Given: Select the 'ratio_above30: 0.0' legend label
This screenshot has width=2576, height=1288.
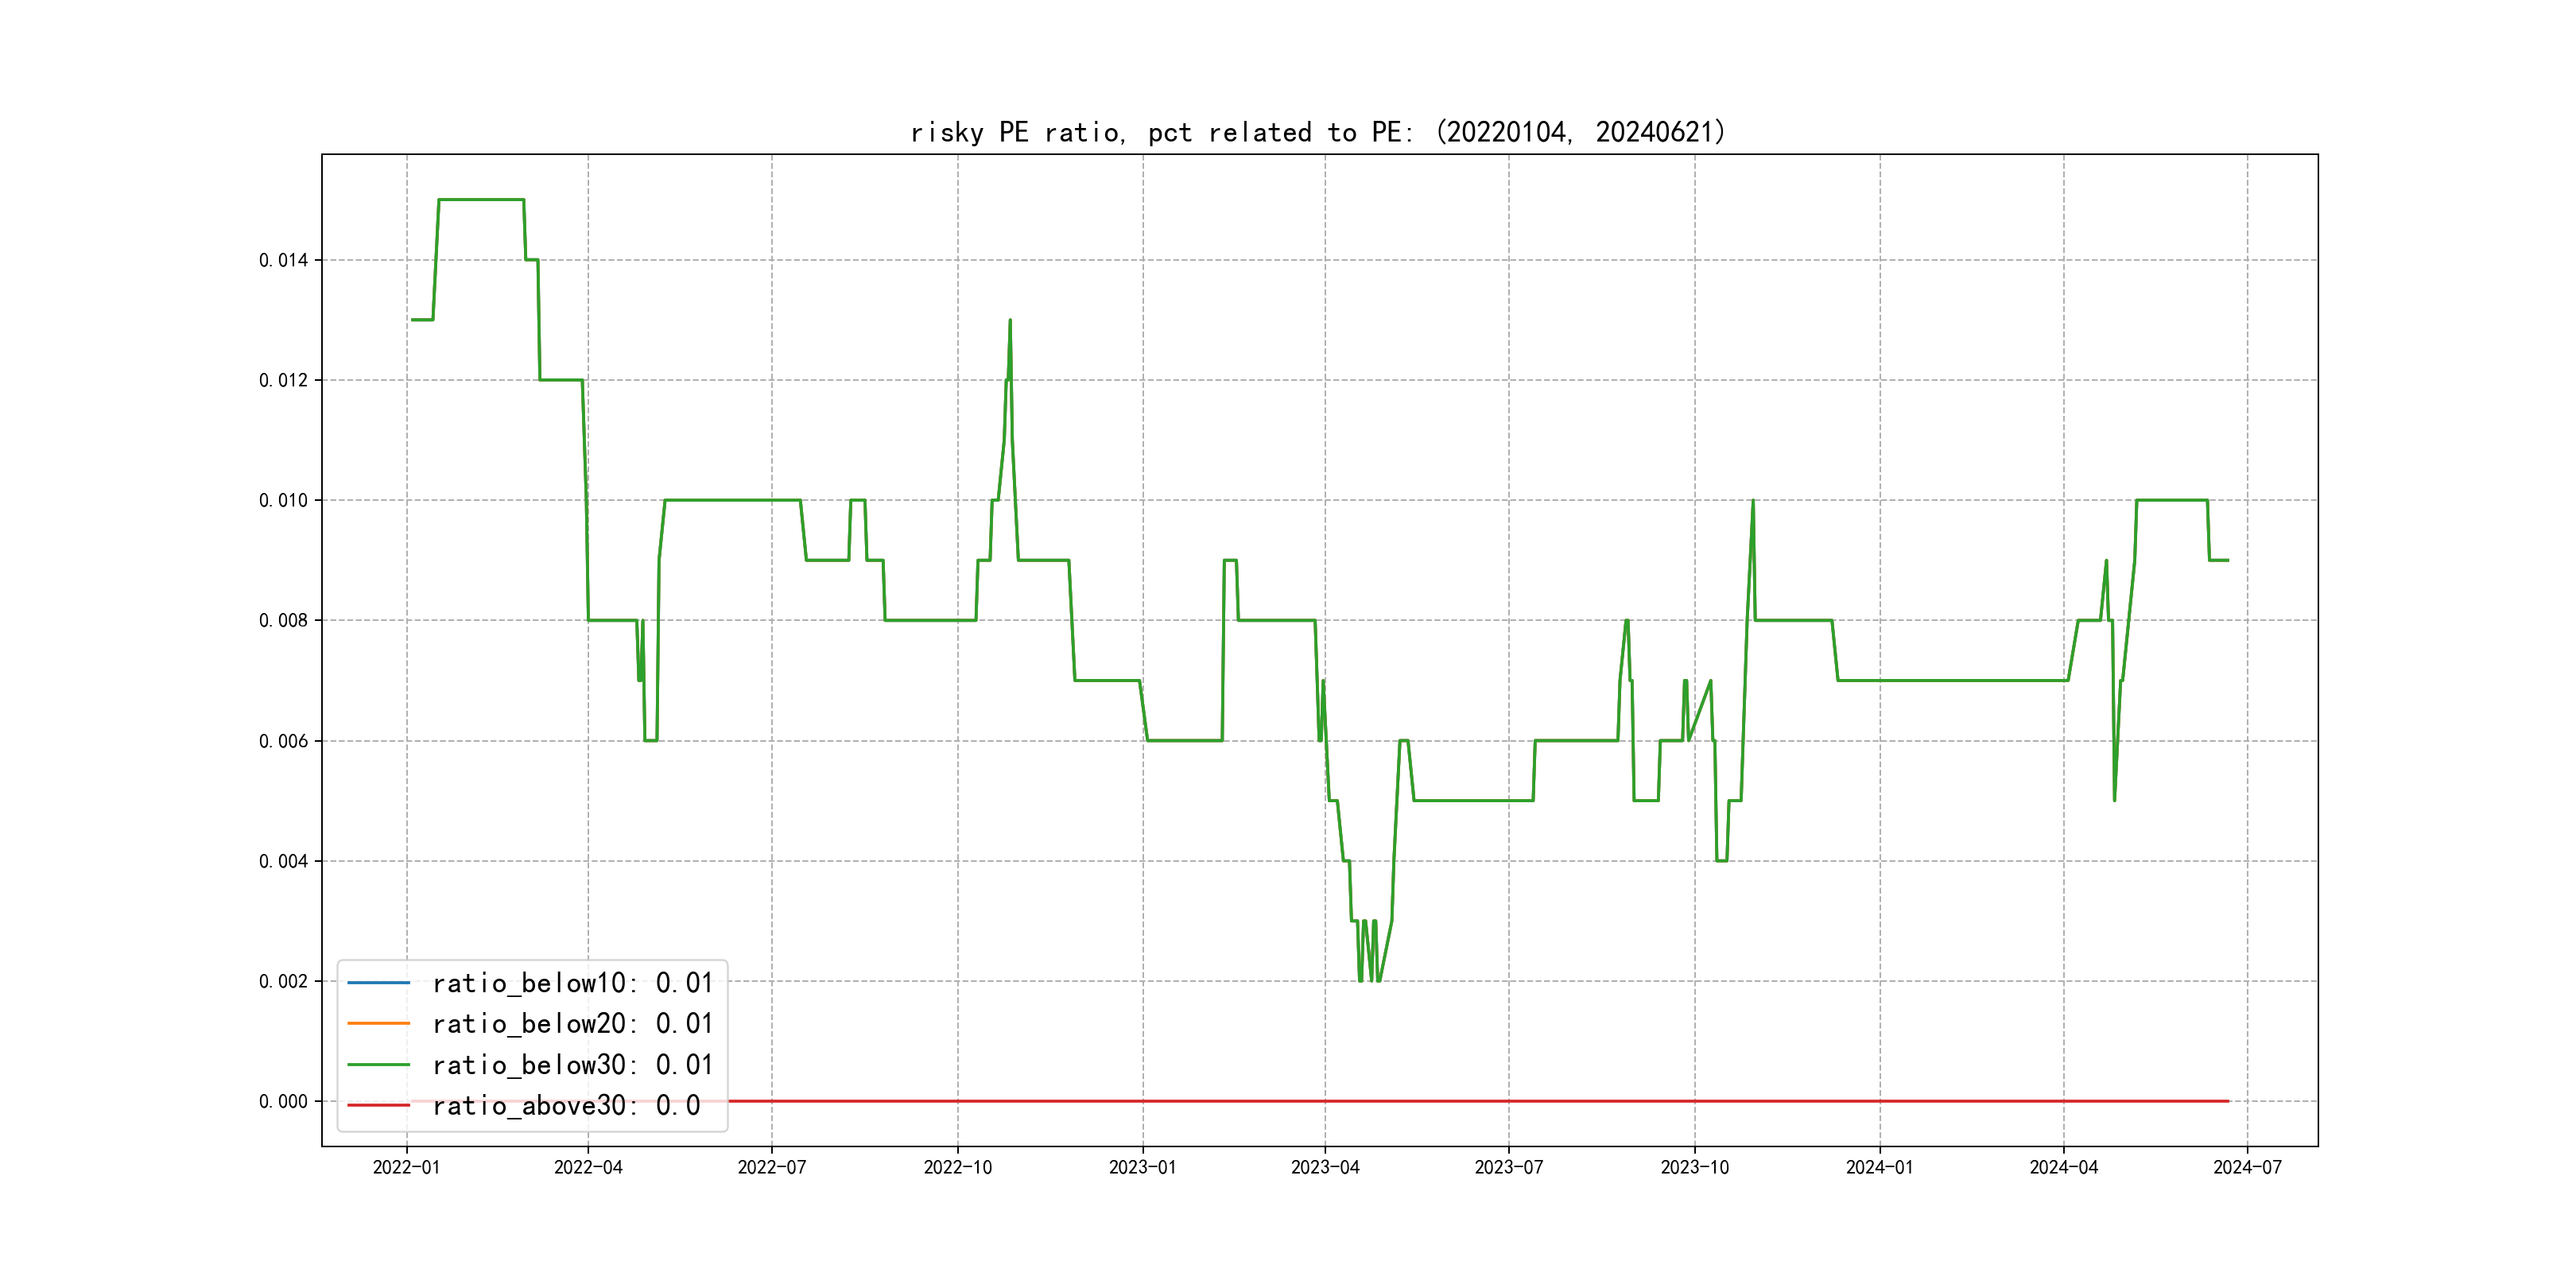Looking at the screenshot, I should tap(566, 1105).
